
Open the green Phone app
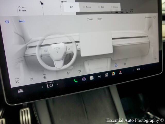(x=76, y=81)
